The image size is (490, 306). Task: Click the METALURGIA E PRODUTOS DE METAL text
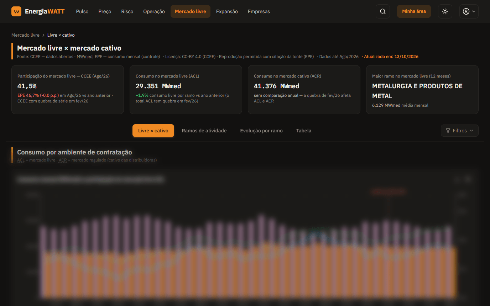pos(417,91)
